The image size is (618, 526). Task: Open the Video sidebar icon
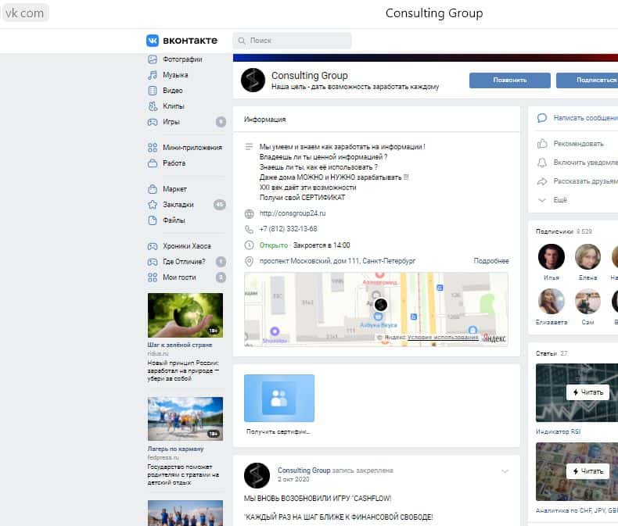pyautogui.click(x=153, y=91)
